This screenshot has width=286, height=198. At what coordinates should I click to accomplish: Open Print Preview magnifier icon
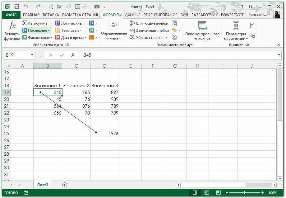coord(51,7)
